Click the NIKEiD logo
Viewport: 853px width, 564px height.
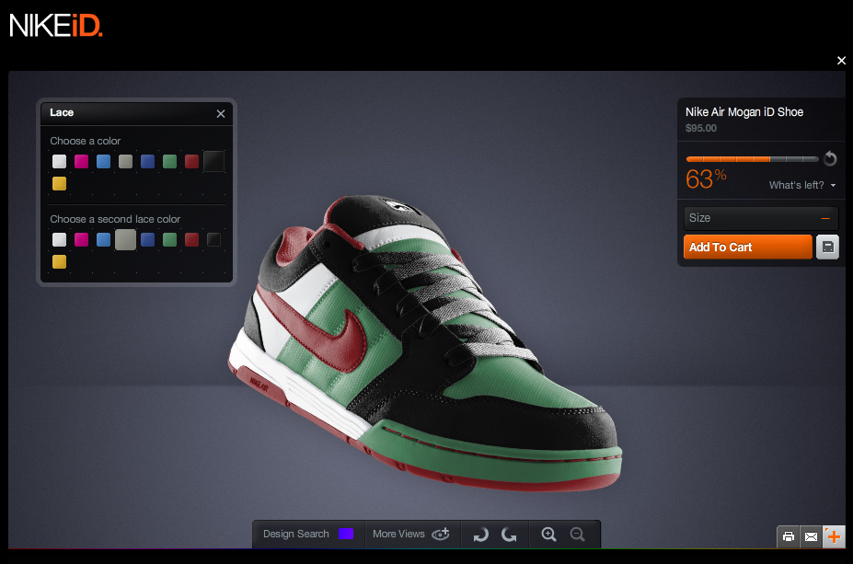pos(55,26)
